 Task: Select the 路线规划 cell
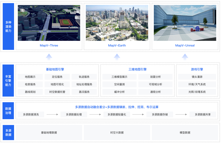[30, 92]
